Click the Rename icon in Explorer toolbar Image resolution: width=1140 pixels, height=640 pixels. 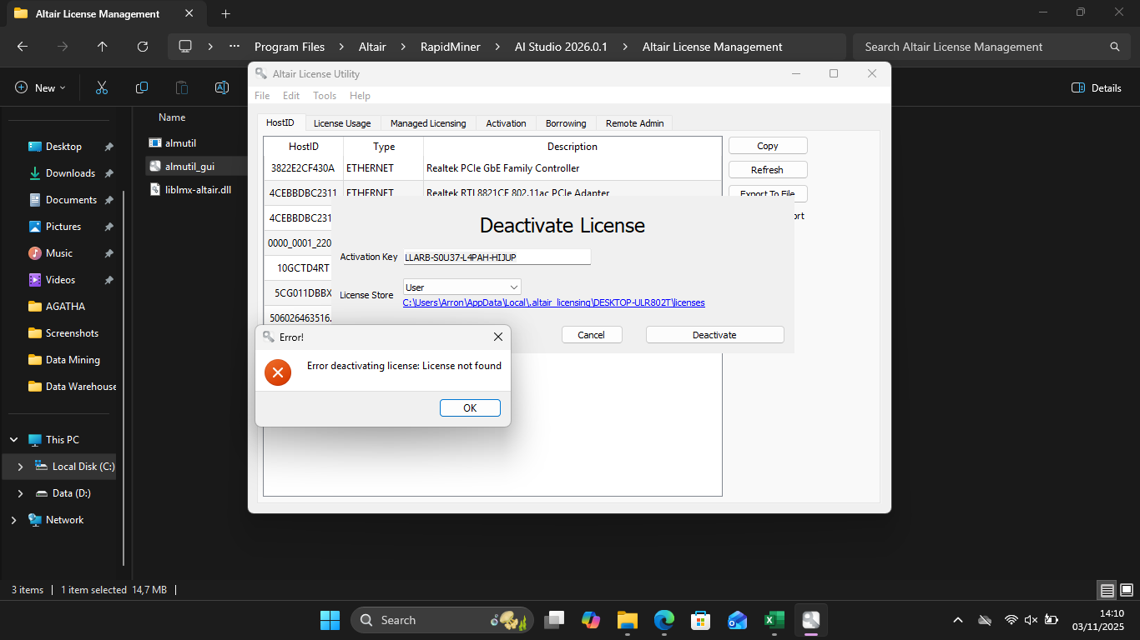pos(222,87)
